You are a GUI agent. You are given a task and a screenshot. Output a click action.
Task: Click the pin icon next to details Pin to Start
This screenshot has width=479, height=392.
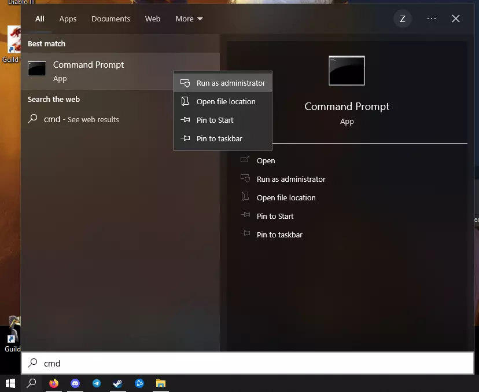[245, 215]
